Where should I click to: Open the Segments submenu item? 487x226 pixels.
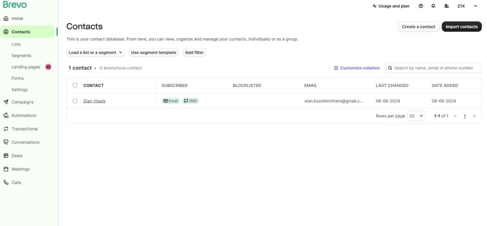pos(21,56)
